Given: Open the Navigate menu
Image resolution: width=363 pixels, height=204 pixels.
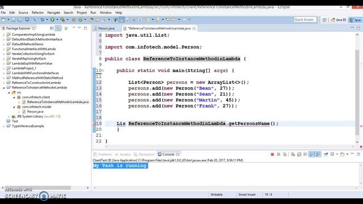Looking at the screenshot, I should pos(53,12).
